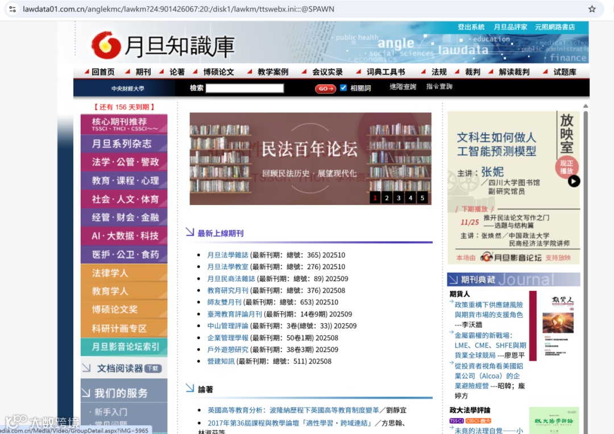
Task: Open 法律学人 sidebar button
Action: pyautogui.click(x=124, y=273)
